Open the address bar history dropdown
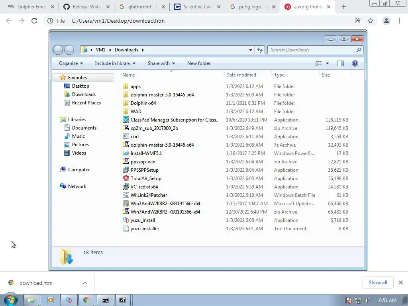Screen dimensions: 408x306 point(251,50)
